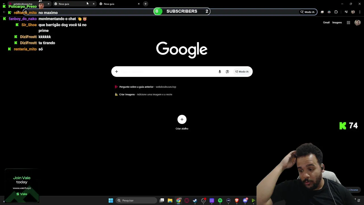Open a new tab with the plus button
364x205 pixels.
tap(146, 4)
